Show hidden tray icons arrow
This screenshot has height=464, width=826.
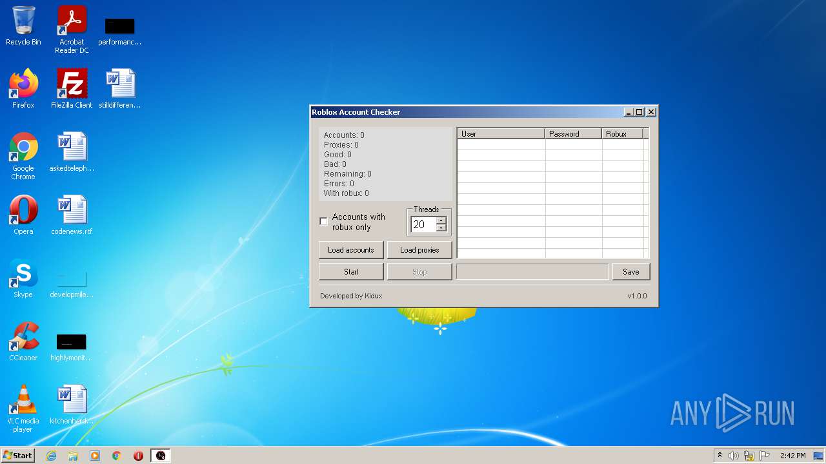[720, 456]
